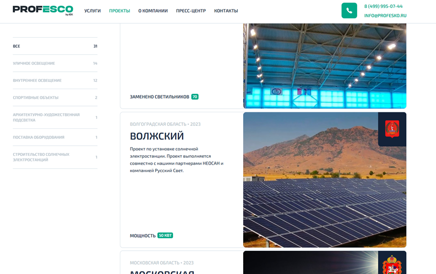Go to О КОМПАНИИ page
436x274 pixels.
tap(153, 11)
